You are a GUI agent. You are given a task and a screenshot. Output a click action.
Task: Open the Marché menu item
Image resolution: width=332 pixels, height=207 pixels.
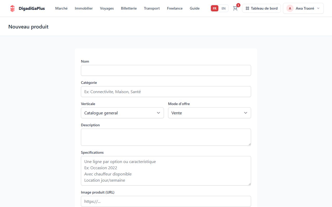pyautogui.click(x=61, y=8)
